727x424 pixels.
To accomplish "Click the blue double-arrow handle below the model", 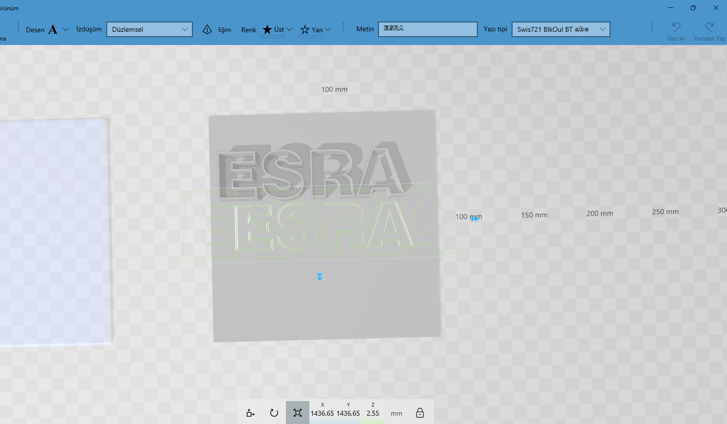I will [x=320, y=277].
